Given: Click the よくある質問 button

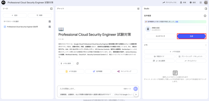Looking at the screenshot, I should coord(159,61).
